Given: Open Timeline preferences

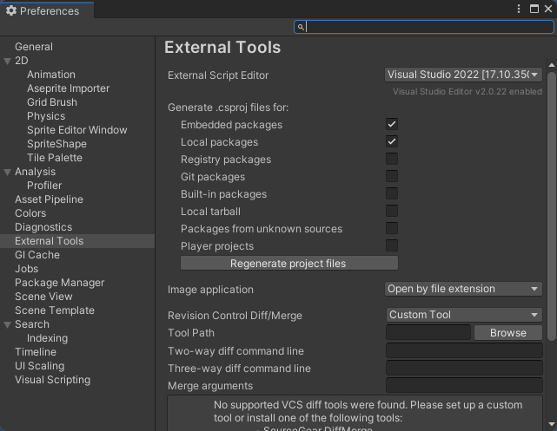Looking at the screenshot, I should [x=36, y=352].
